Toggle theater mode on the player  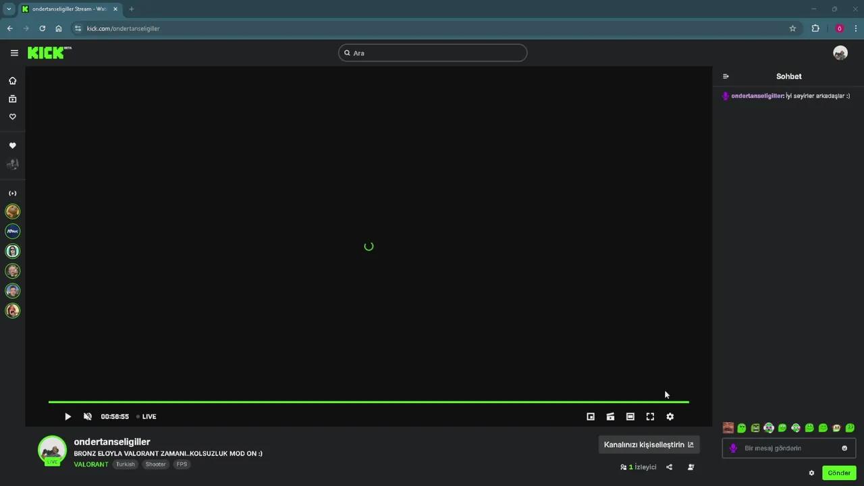(x=630, y=416)
